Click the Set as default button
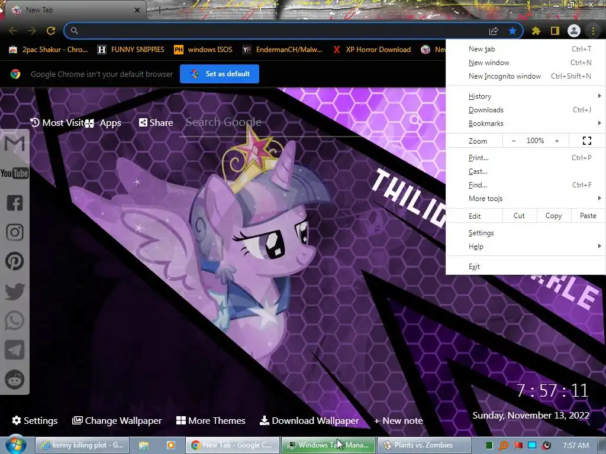The image size is (606, 454). coord(220,74)
